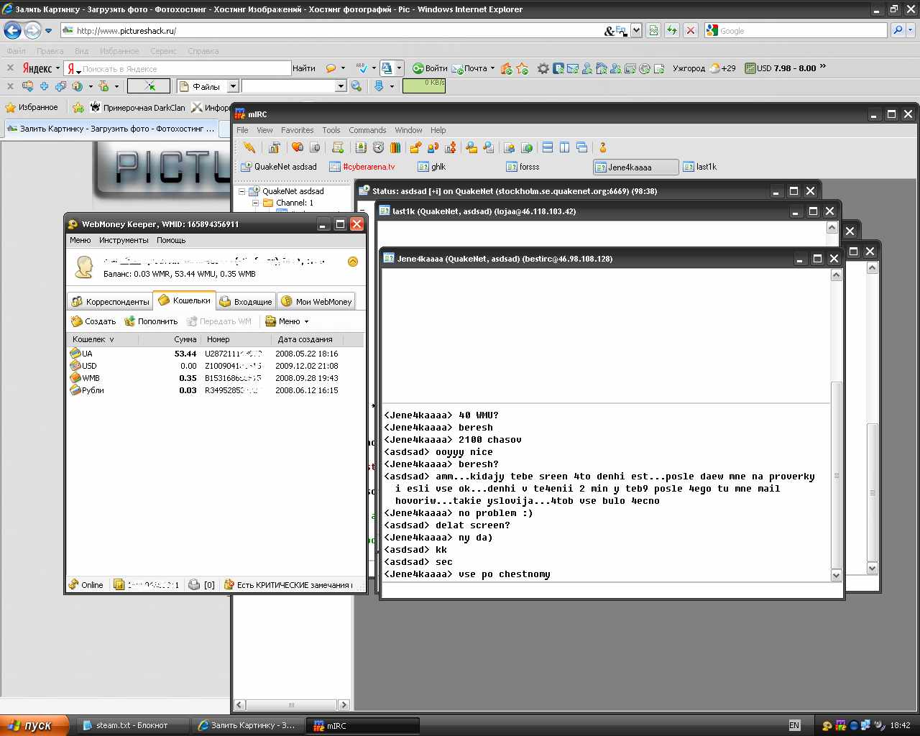Click the Создать wallet button
The width and height of the screenshot is (920, 736).
click(93, 321)
